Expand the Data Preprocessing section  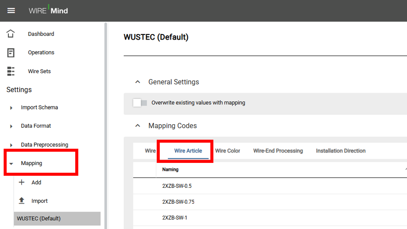point(11,145)
